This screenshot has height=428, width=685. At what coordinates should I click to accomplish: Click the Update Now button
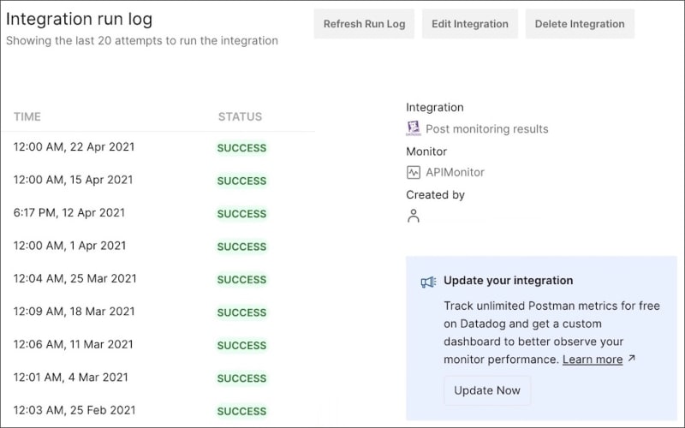487,390
